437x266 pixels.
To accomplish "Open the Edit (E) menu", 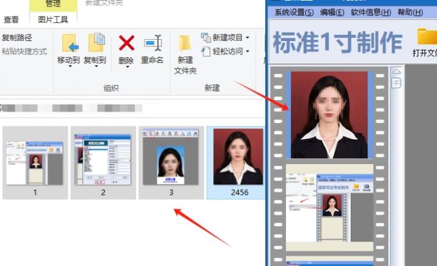I will tap(332, 12).
